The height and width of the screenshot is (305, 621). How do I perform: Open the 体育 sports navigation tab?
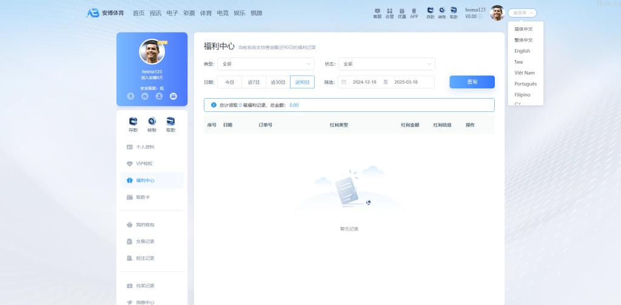206,13
